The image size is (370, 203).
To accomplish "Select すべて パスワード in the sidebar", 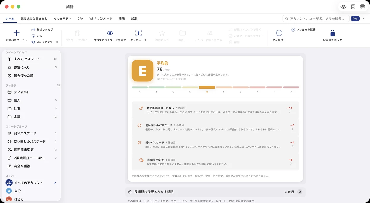I will pyautogui.click(x=31, y=59).
